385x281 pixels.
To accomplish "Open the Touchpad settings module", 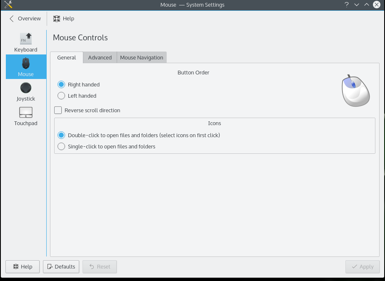I will coord(26,116).
